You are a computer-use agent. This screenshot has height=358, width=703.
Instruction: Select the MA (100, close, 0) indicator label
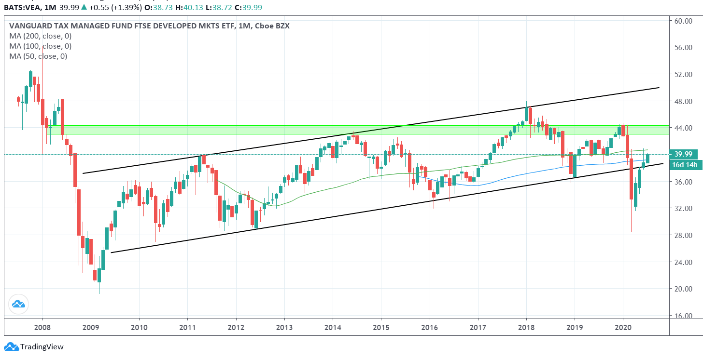pos(40,46)
